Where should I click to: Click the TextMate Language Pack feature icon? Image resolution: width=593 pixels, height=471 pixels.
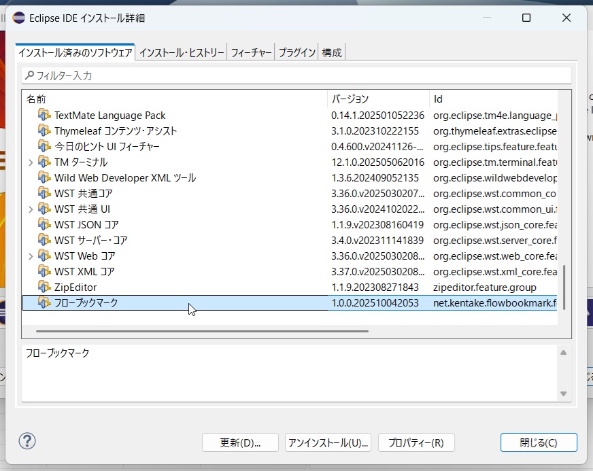point(44,116)
